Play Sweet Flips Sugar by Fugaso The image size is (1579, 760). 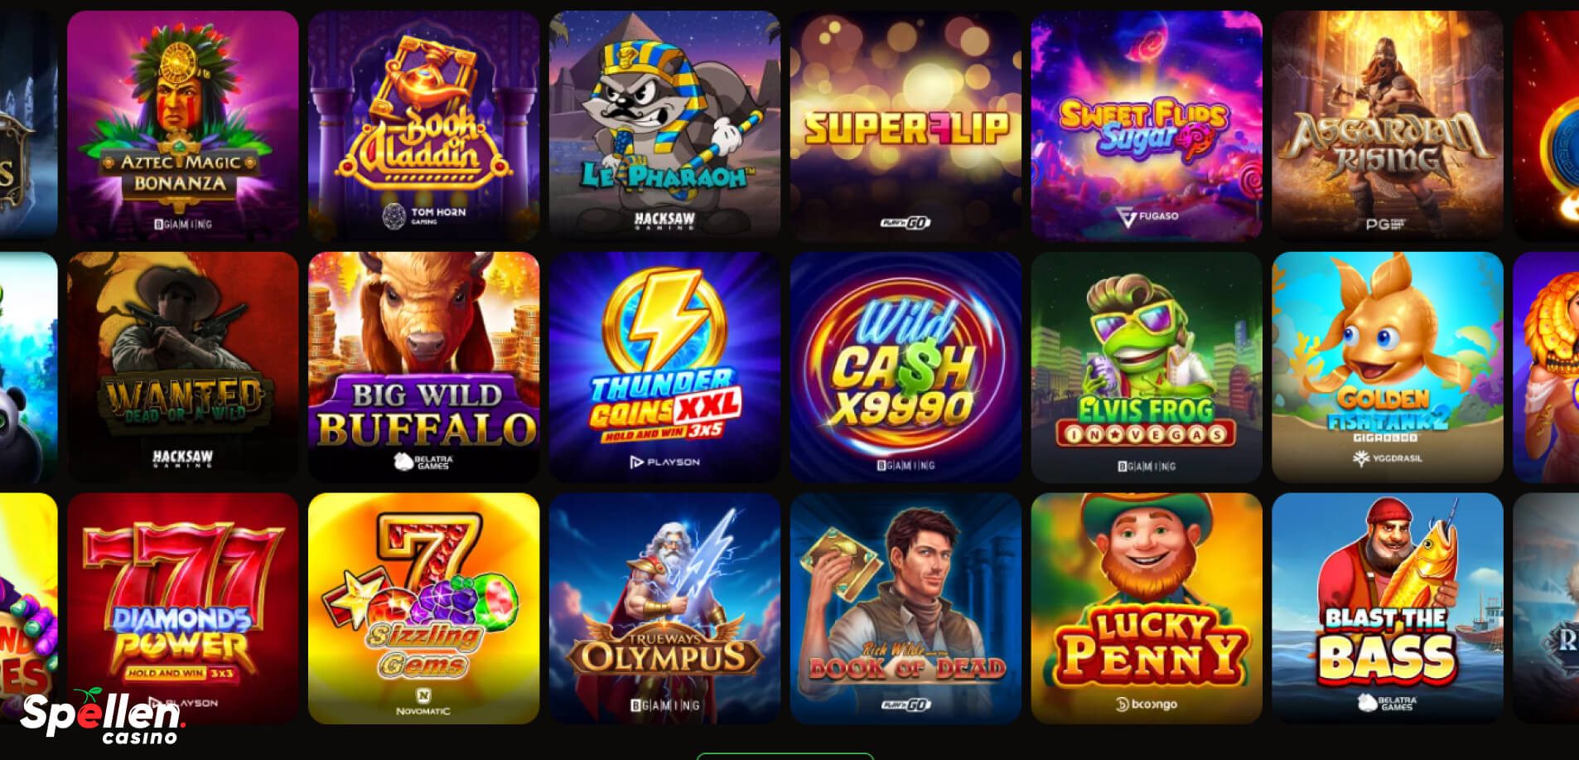click(x=1147, y=126)
